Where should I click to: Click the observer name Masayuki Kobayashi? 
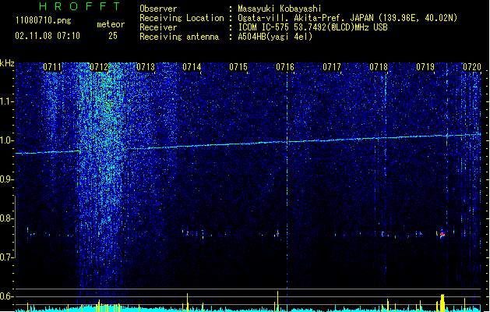280,9
